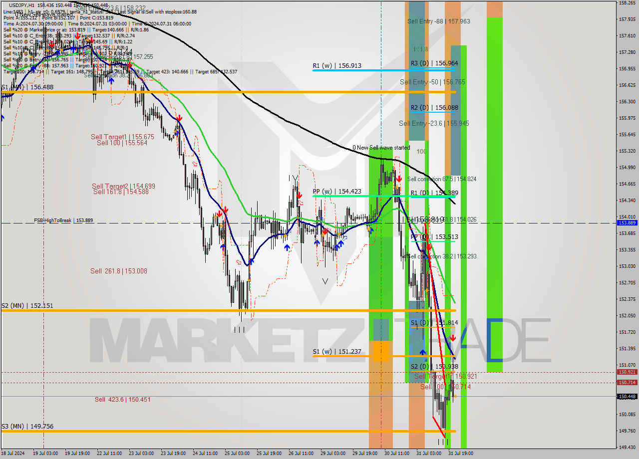Image resolution: width=639 pixels, height=459 pixels.
Task: Click the black 150.448 current price tag
Action: (627, 396)
